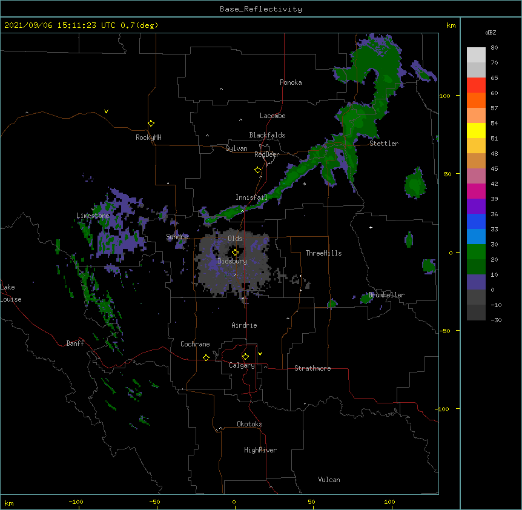Pick the orange 57-60 dBZ legend swatch
The width and height of the screenshot is (522, 510).
click(476, 101)
